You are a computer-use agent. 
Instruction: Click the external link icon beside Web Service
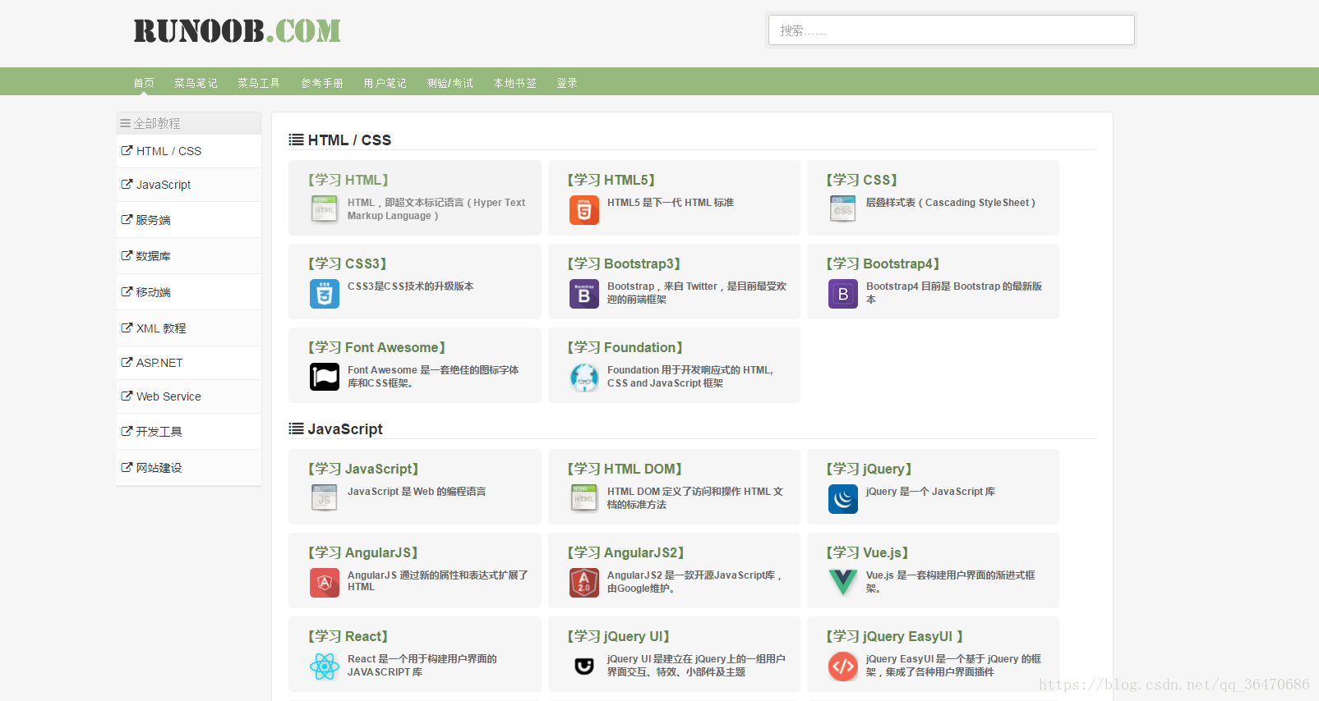point(127,396)
